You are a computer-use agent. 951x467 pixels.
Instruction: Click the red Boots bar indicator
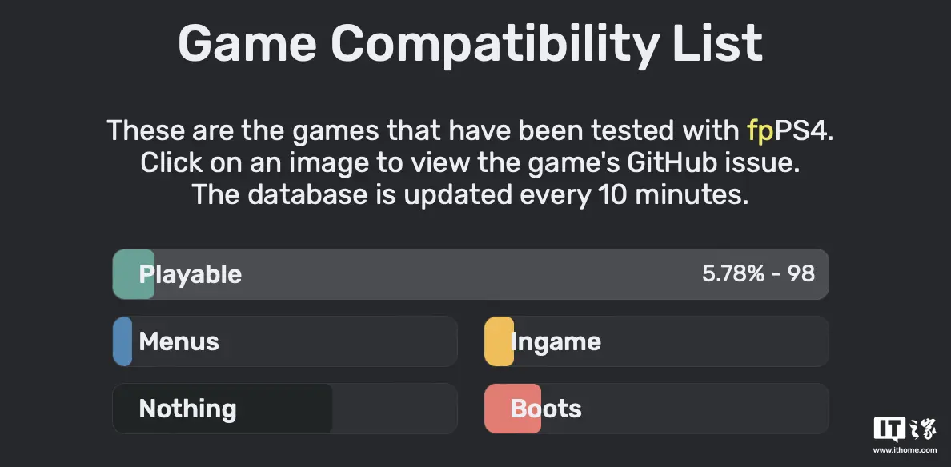tap(512, 409)
